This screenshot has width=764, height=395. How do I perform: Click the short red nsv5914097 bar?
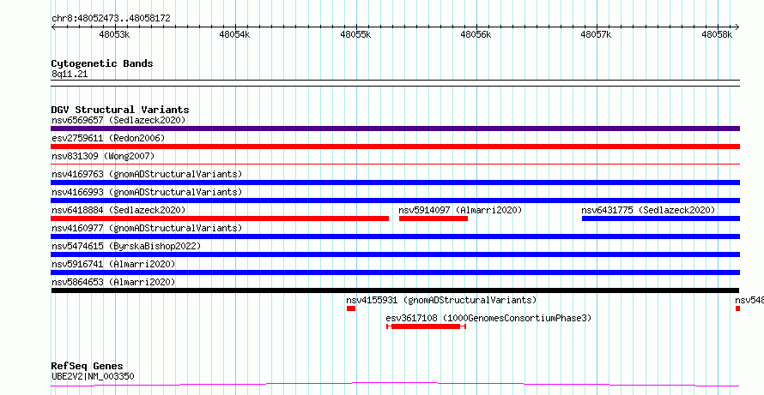434,218
